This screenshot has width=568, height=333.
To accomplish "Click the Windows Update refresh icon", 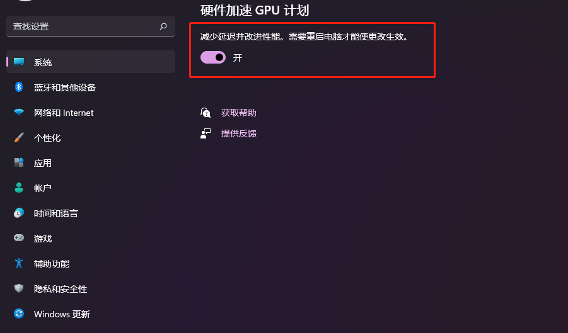I will click(x=19, y=313).
